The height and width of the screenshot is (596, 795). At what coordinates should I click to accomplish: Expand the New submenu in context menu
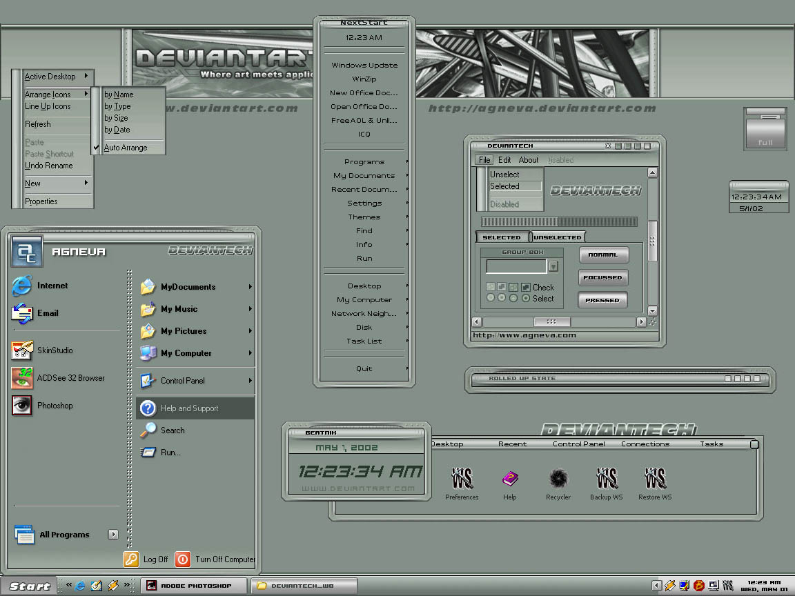58,183
